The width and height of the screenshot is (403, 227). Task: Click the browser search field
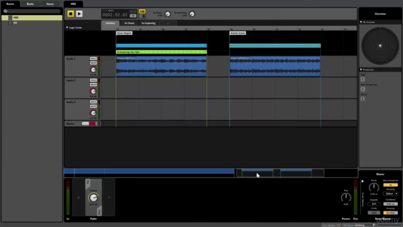32,11
